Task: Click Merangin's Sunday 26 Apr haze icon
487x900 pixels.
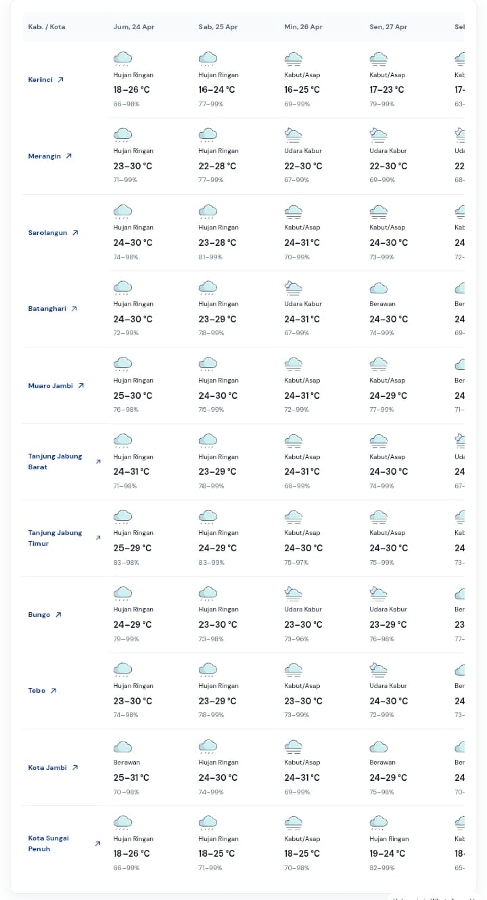Action: (x=293, y=135)
